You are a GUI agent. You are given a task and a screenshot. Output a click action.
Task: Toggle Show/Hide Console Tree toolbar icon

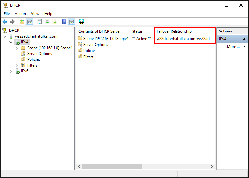pyautogui.click(x=30, y=22)
